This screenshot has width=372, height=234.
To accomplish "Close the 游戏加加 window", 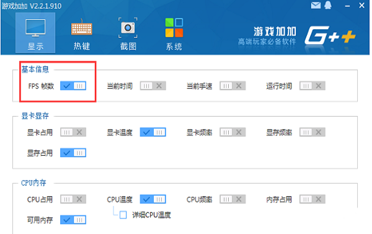I will pyautogui.click(x=361, y=5).
